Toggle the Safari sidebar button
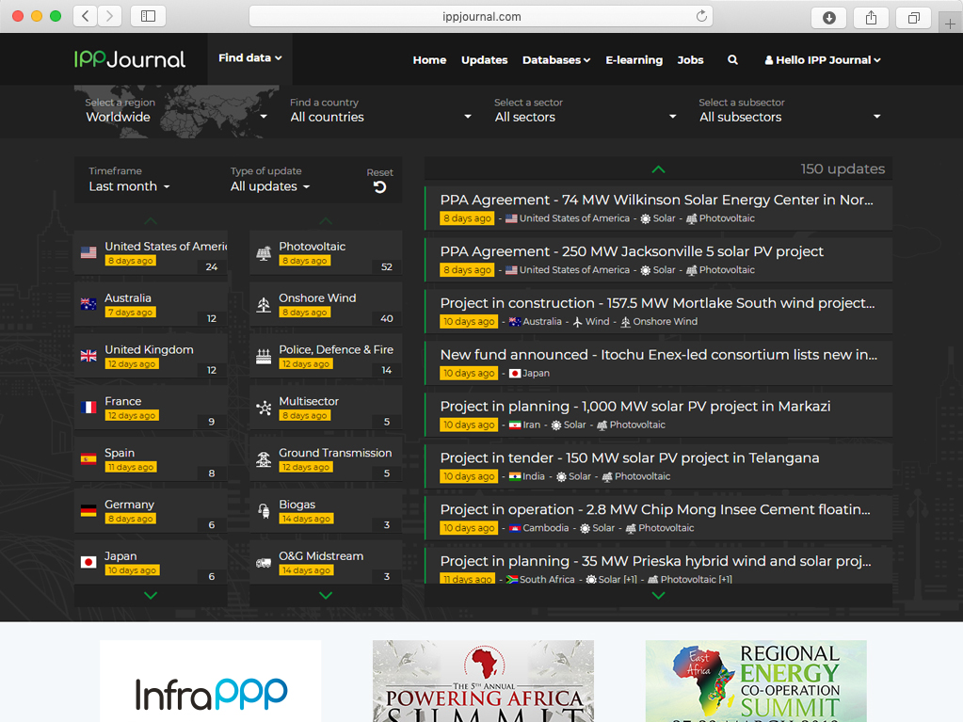The image size is (963, 722). [x=148, y=16]
